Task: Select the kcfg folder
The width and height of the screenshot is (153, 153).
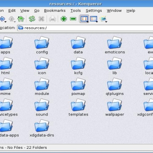Action: 78,66
